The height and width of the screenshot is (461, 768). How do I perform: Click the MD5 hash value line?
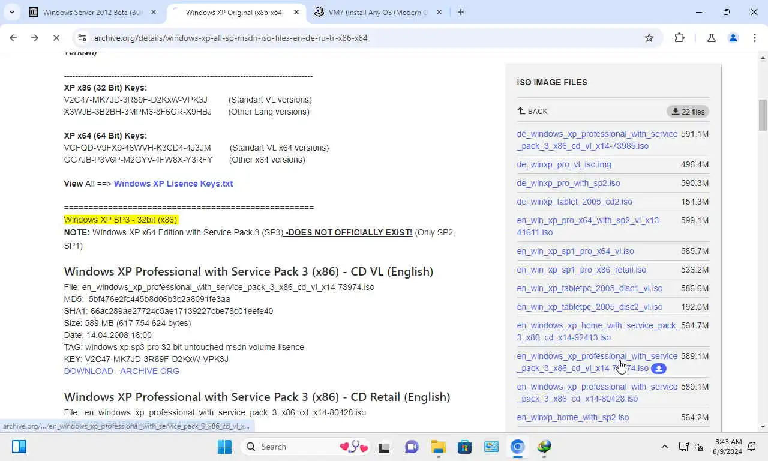[x=147, y=299]
